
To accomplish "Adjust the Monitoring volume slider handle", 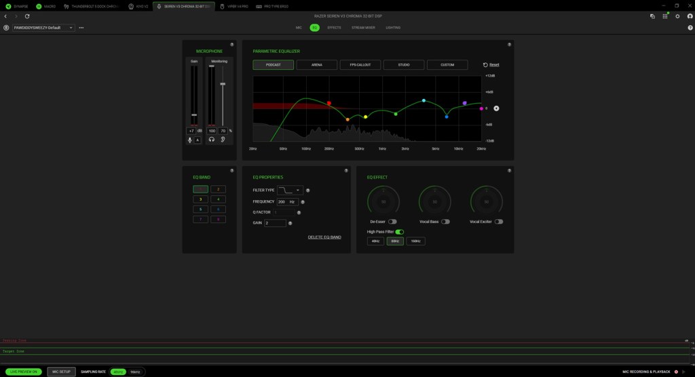I will pos(223,83).
